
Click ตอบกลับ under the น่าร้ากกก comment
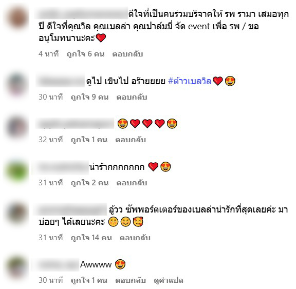click(132, 183)
